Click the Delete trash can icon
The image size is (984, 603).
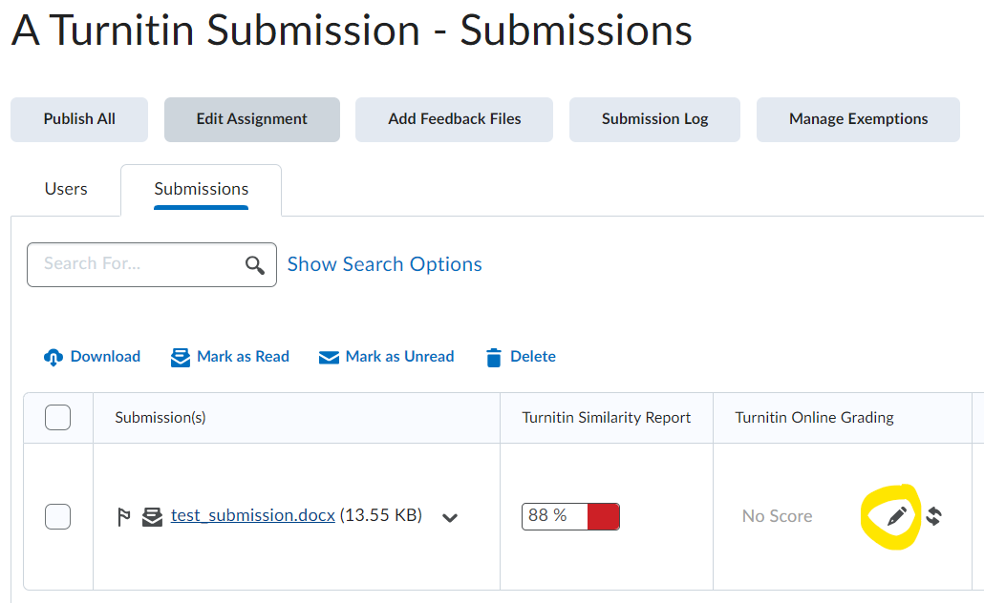pyautogui.click(x=494, y=357)
